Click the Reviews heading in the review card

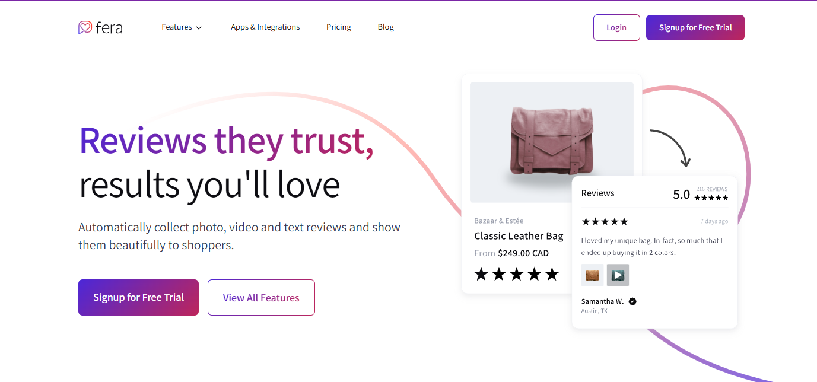[597, 193]
